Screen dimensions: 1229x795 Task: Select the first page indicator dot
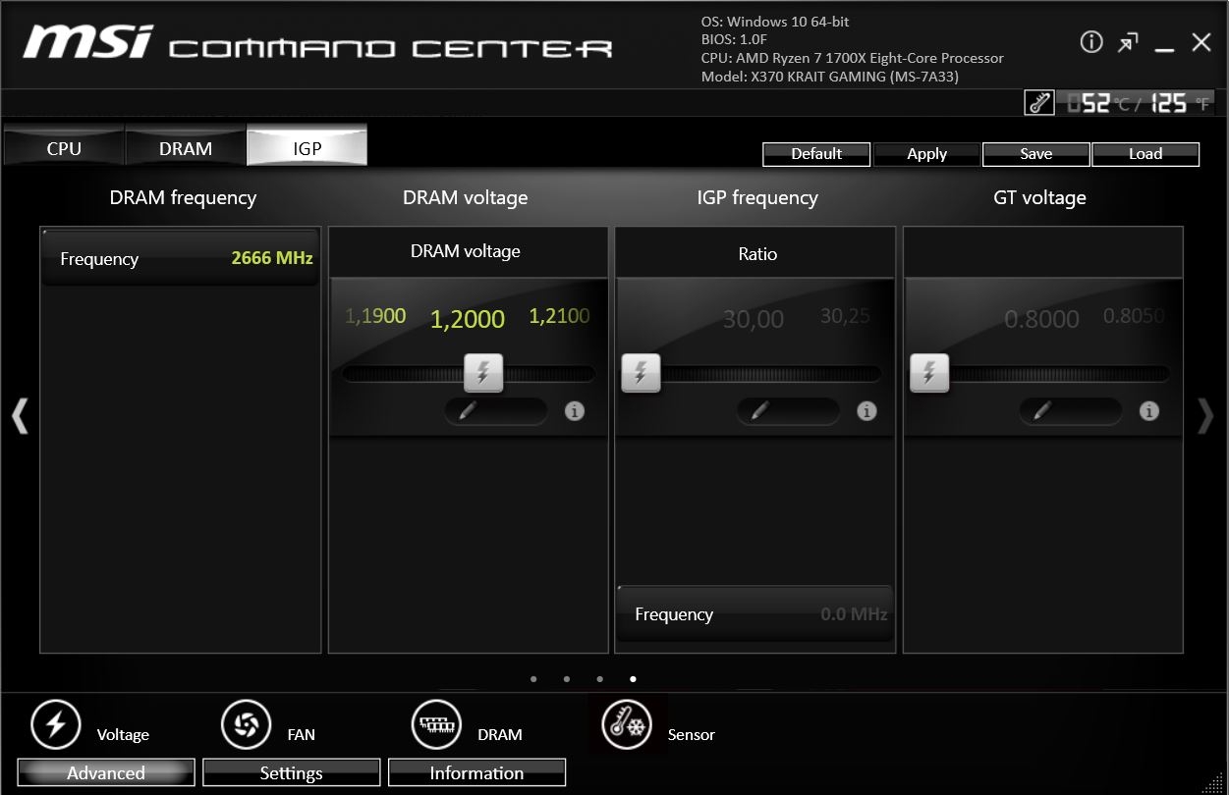(x=533, y=678)
